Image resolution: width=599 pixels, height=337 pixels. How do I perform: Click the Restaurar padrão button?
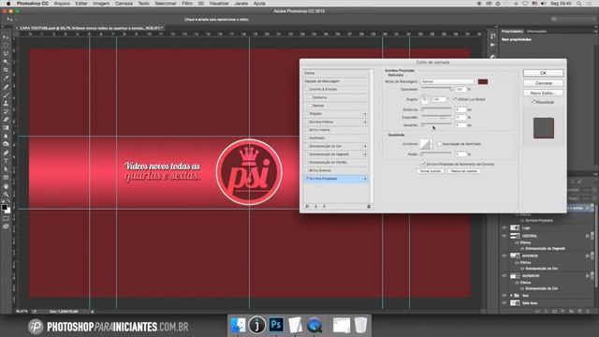[x=464, y=170]
